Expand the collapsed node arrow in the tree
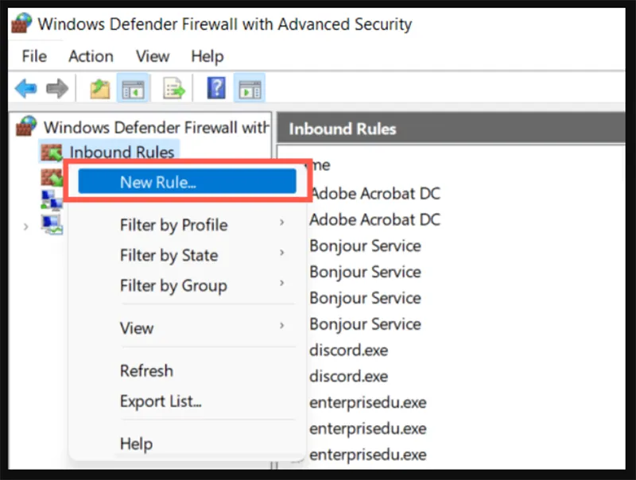 (x=26, y=226)
